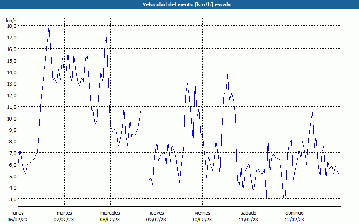The height and width of the screenshot is (224, 359).
Task: Select the 4,0 y-axis value
Action: [x=13, y=188]
